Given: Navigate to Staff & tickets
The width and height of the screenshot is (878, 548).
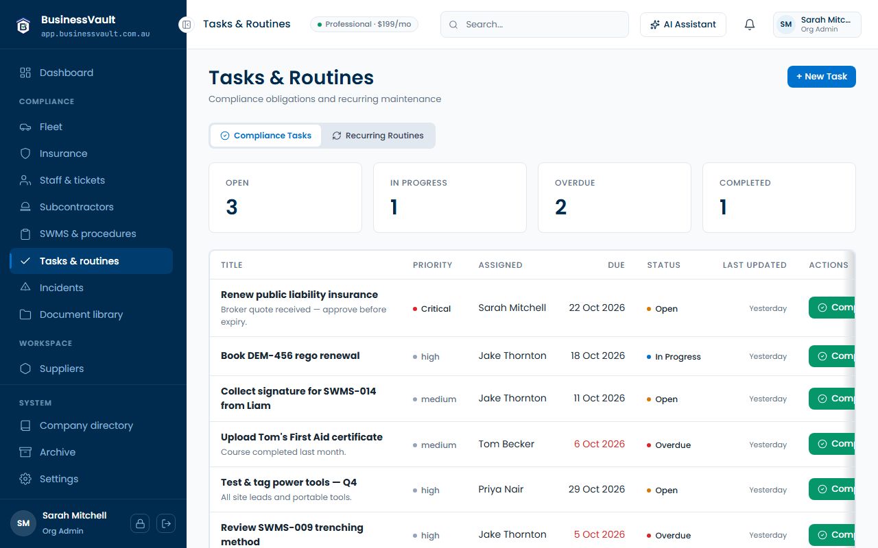Looking at the screenshot, I should pos(91,180).
